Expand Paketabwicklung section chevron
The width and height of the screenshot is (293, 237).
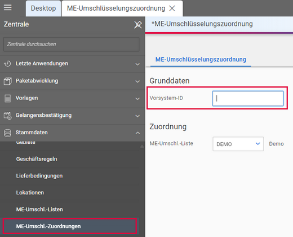coord(137,81)
